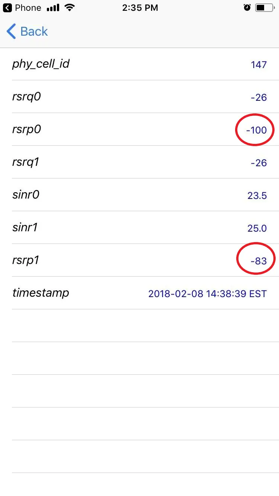Image resolution: width=279 pixels, height=496 pixels.
Task: Select the rsrp0 row label
Action: pyautogui.click(x=26, y=129)
